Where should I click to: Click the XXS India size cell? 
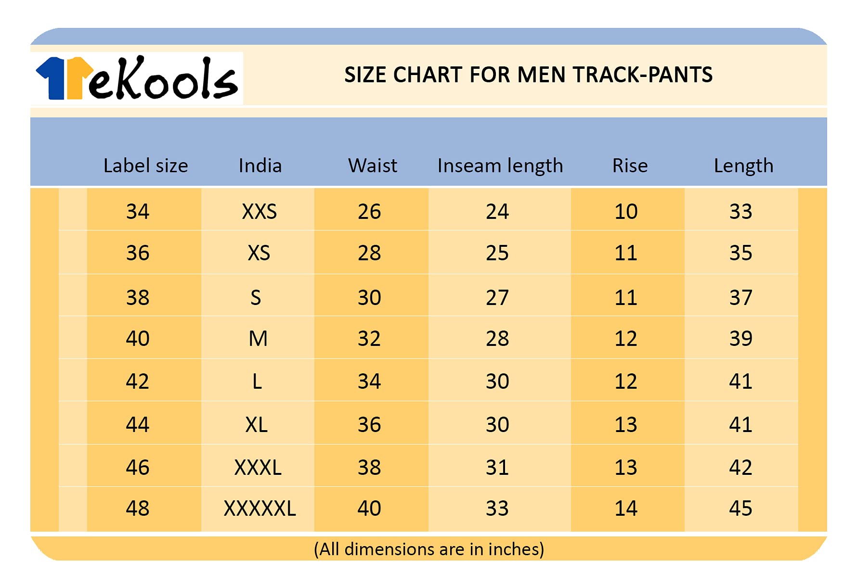[x=259, y=212]
